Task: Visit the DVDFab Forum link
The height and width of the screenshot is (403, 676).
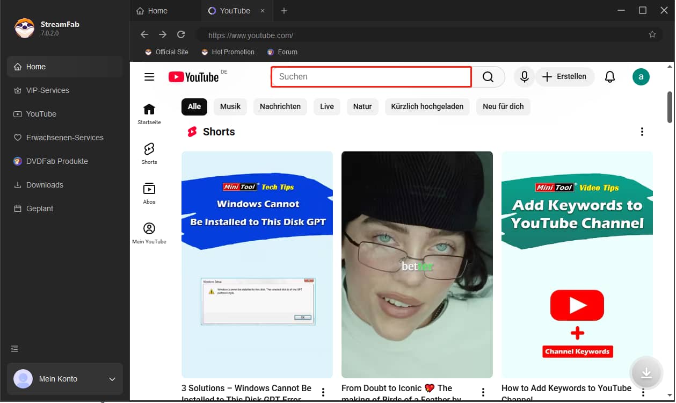Action: click(282, 52)
